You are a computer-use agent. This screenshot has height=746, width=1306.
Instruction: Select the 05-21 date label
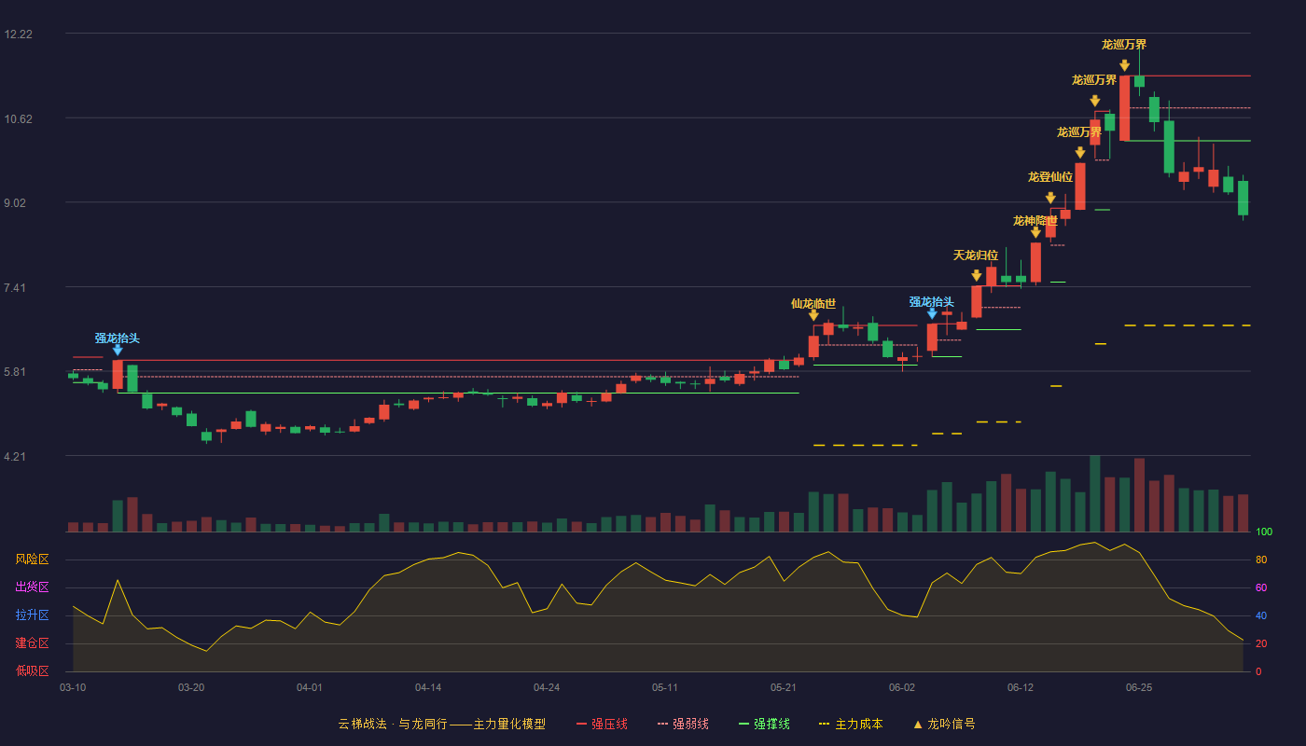(x=784, y=687)
